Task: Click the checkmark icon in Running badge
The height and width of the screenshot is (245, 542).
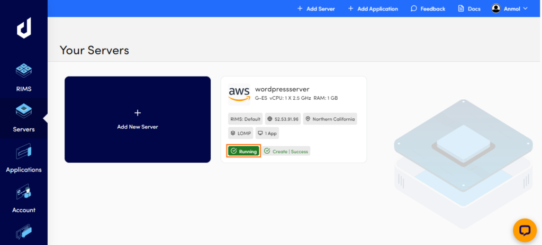Action: tap(234, 151)
